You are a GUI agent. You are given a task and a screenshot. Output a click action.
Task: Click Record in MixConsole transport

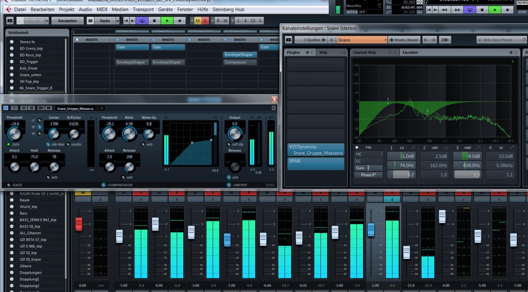179,20
